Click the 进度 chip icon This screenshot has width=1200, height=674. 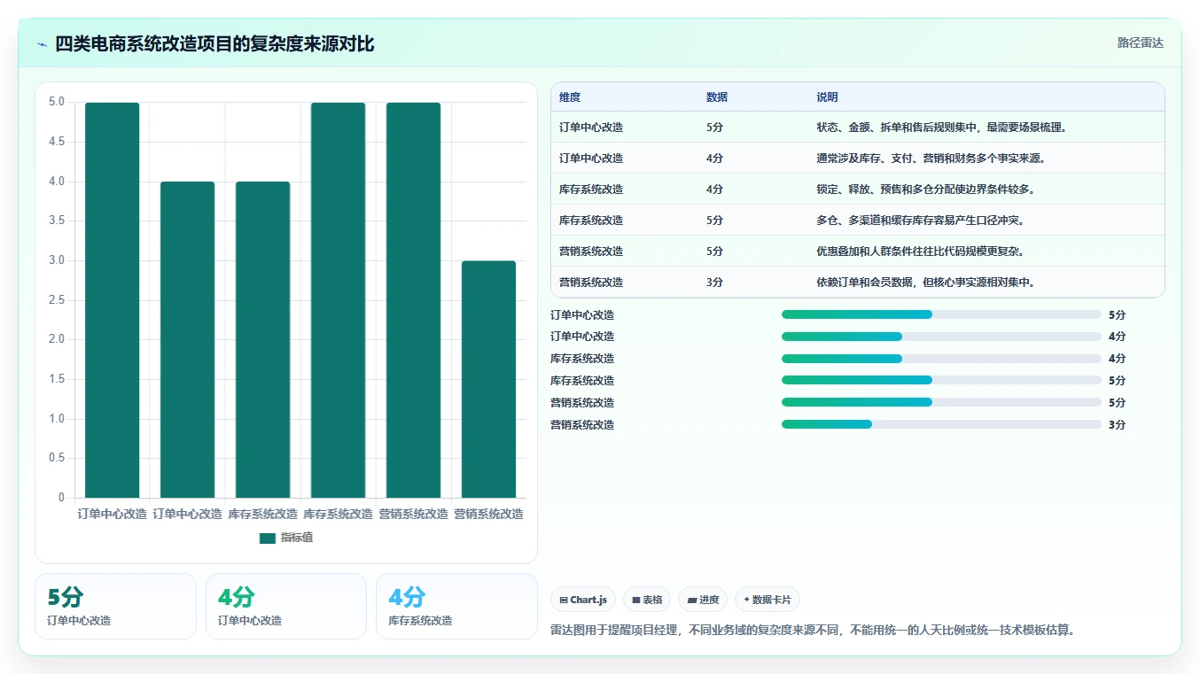pyautogui.click(x=691, y=600)
